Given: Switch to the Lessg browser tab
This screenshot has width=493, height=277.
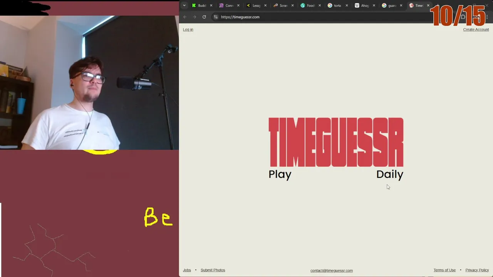Looking at the screenshot, I should pyautogui.click(x=256, y=5).
